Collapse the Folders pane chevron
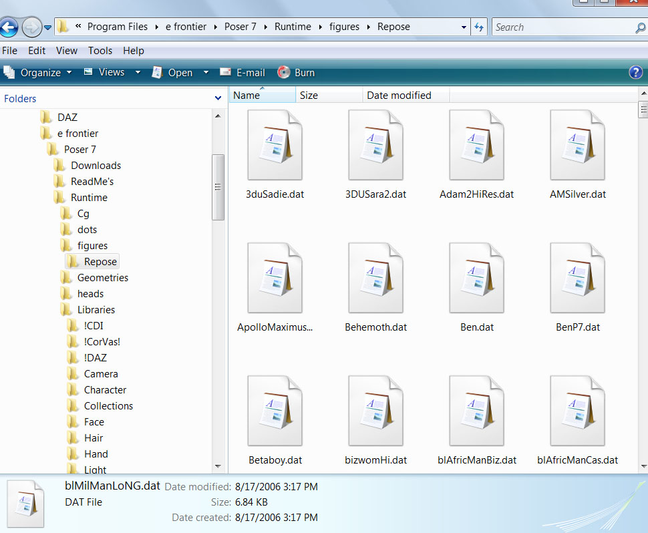 coord(218,98)
